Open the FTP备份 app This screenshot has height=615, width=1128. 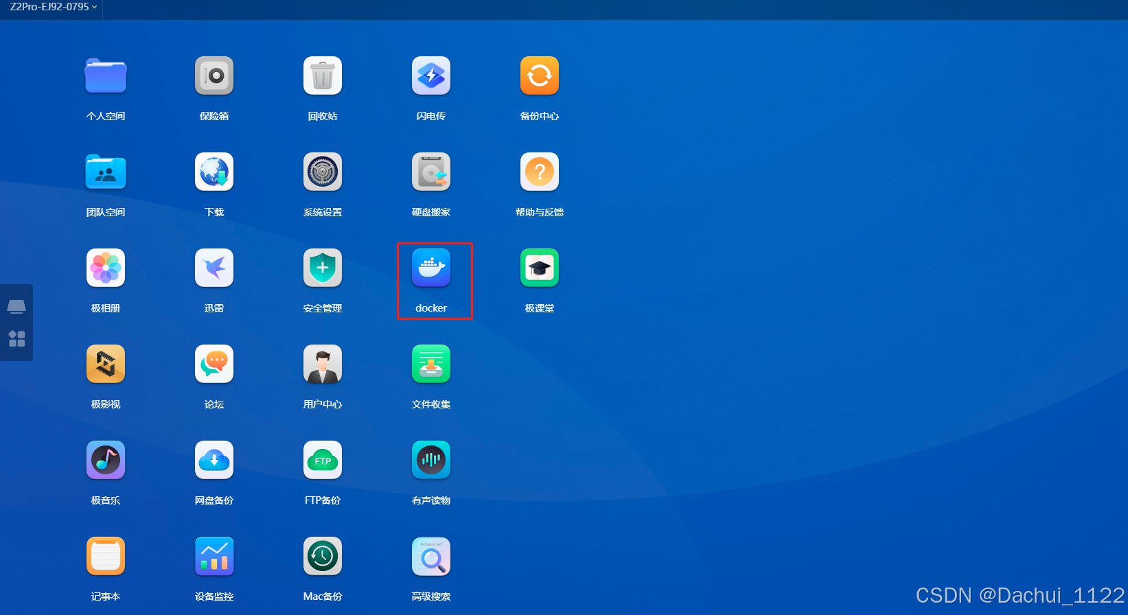tap(323, 460)
